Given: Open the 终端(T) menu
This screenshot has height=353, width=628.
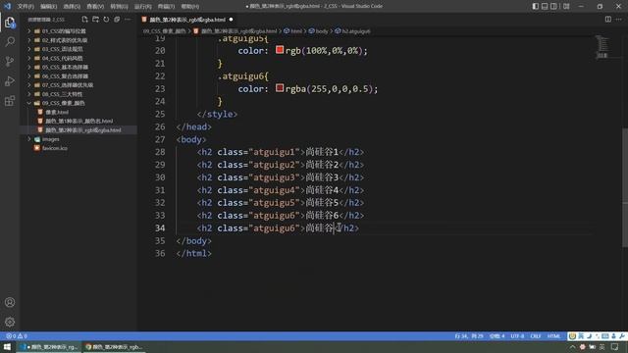Looking at the screenshot, I should (x=166, y=7).
